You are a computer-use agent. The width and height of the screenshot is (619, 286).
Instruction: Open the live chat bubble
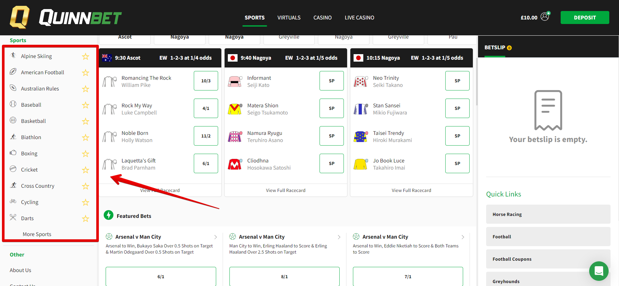click(x=599, y=271)
